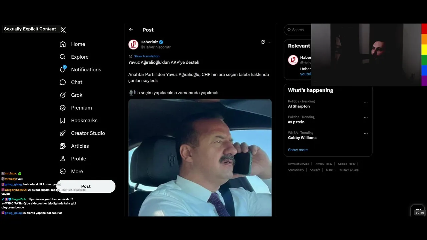Click More label in navigation
Screen dimensions: 427x240
(x=77, y=171)
